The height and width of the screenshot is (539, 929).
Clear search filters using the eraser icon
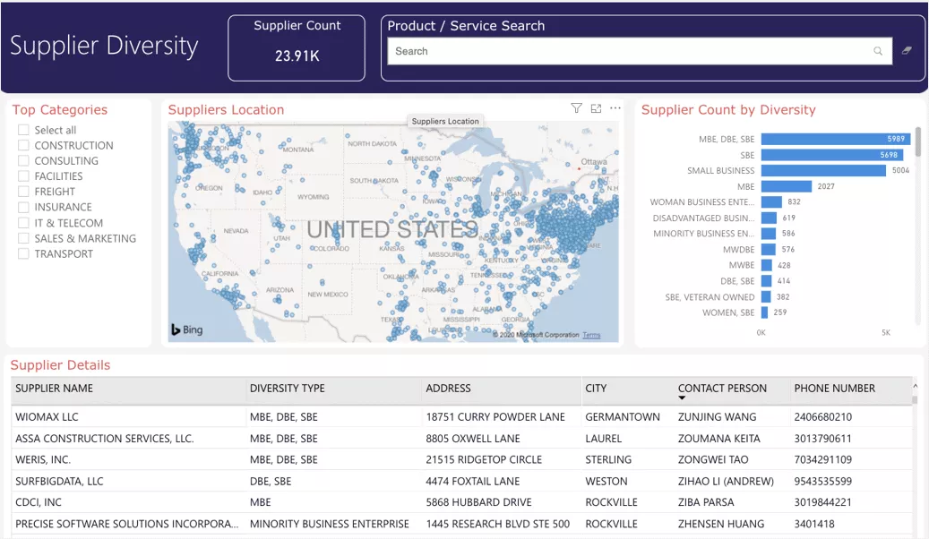tap(906, 50)
